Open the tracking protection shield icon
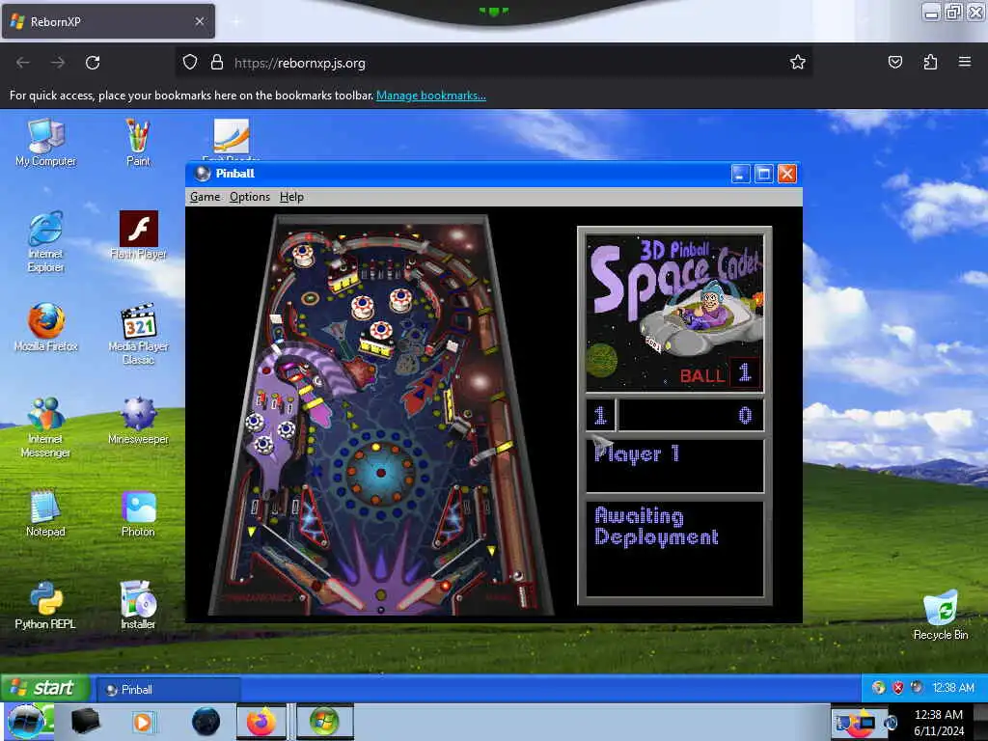988x741 pixels. (190, 62)
